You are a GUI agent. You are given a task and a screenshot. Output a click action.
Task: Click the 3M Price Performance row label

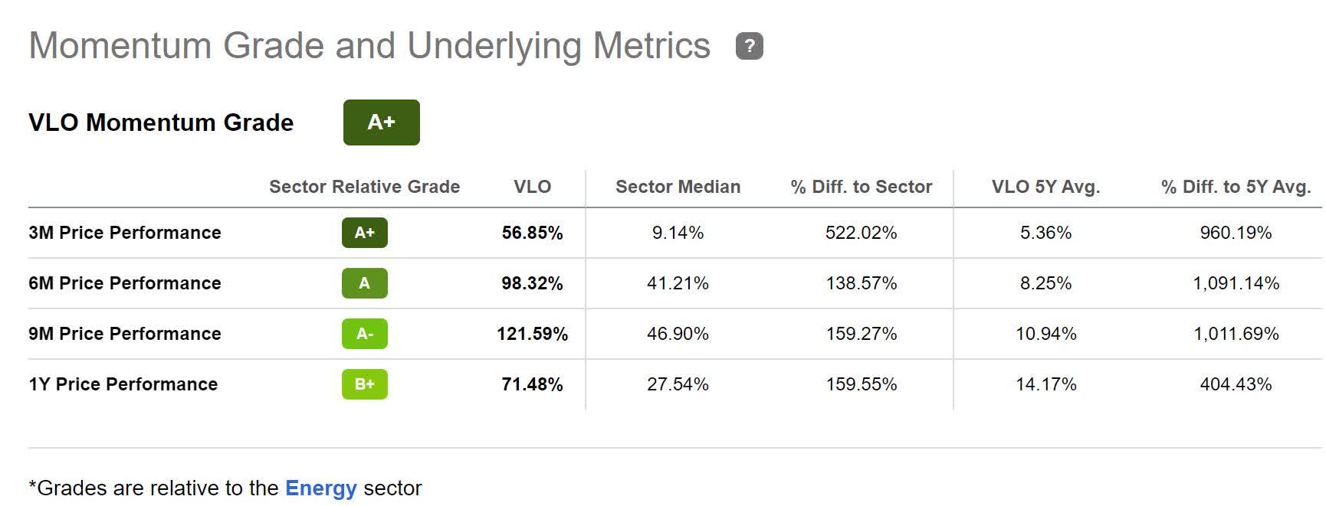pyautogui.click(x=125, y=233)
